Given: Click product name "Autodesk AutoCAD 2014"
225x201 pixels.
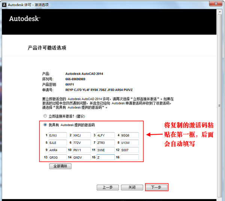Looking at the screenshot, I should (84, 74).
